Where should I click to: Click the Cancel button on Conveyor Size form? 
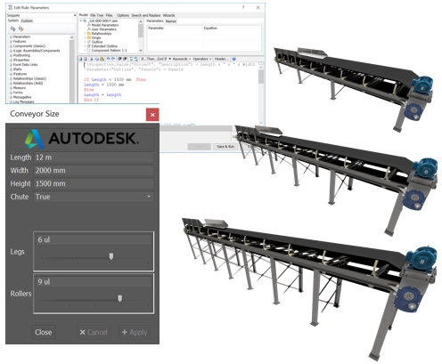click(x=94, y=332)
